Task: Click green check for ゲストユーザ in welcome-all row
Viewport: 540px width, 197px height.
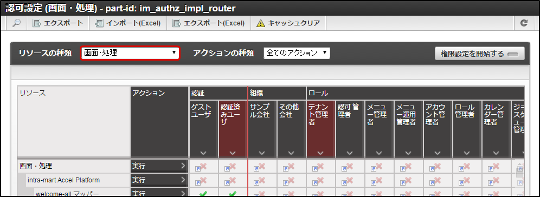Action: (203, 194)
